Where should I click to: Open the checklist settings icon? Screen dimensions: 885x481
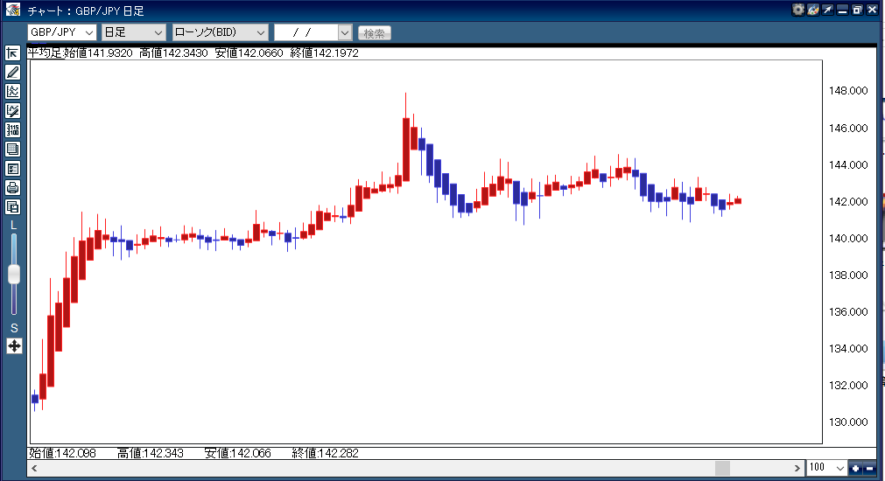[13, 169]
